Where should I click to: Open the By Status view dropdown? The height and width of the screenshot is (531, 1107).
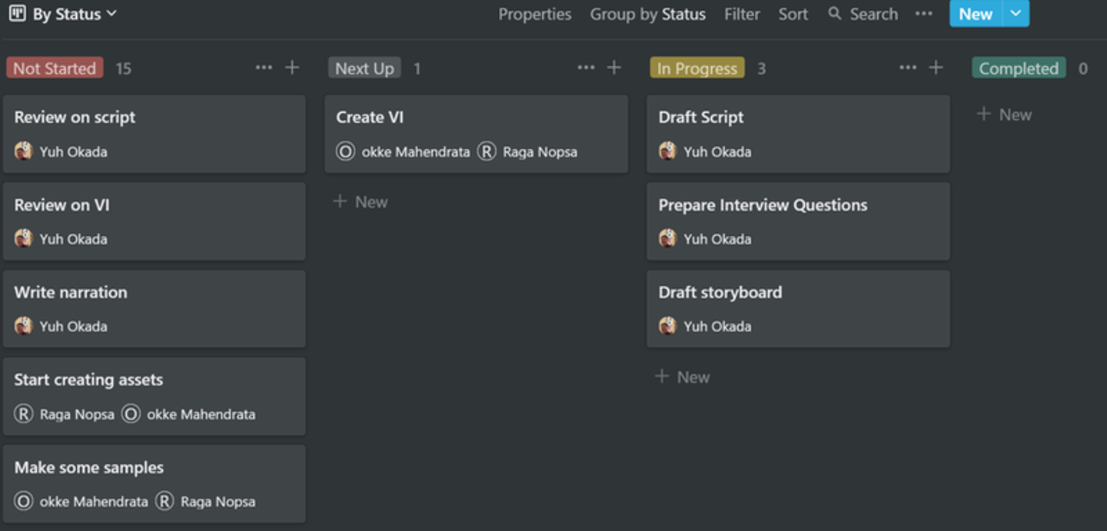point(74,14)
